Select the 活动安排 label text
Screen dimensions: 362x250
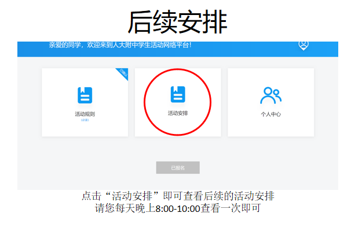(x=178, y=113)
